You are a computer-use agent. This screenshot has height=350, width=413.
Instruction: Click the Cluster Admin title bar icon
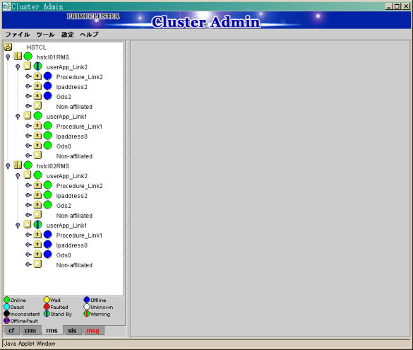pos(6,6)
